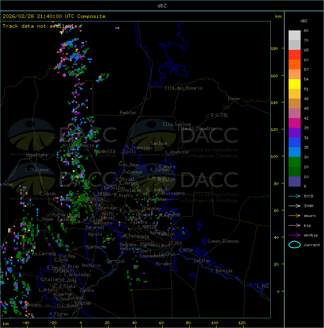Click the 30HM white arrow legend icon
The width and height of the screenshot is (324, 328).
pos(294,206)
